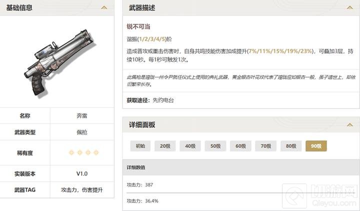Click the 奔雷 pistol weapon image
This screenshot has width=360, height=211.
(60, 62)
